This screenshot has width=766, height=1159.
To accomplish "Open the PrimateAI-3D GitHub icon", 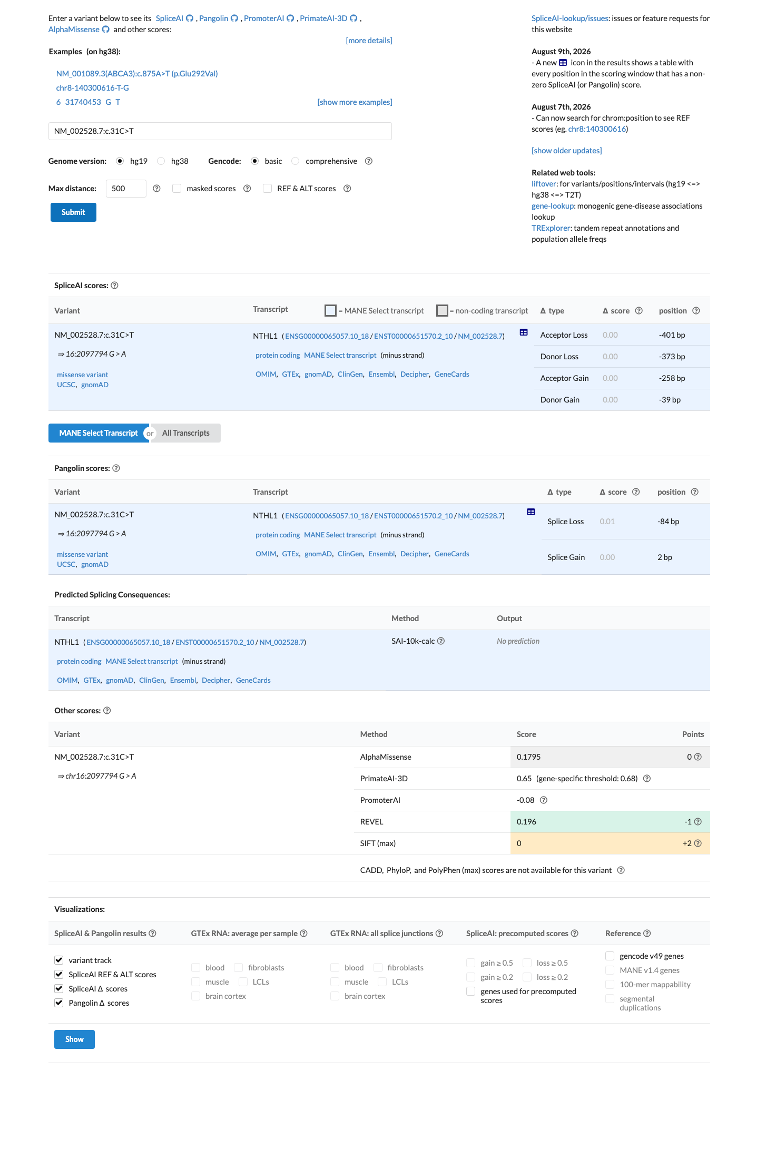I will 353,18.
